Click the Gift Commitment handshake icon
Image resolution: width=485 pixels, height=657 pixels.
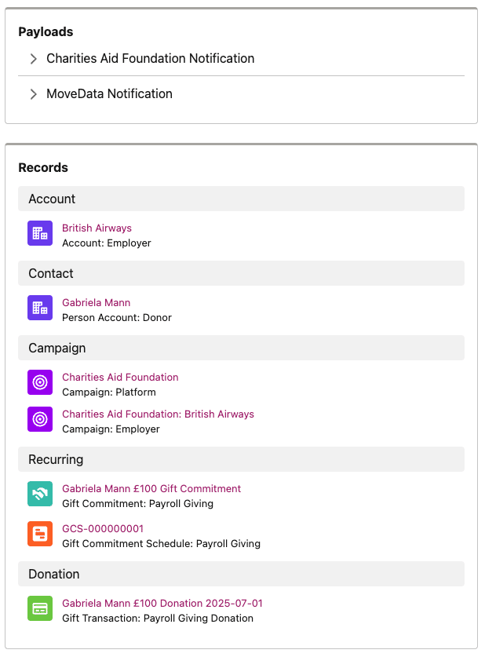(x=40, y=494)
